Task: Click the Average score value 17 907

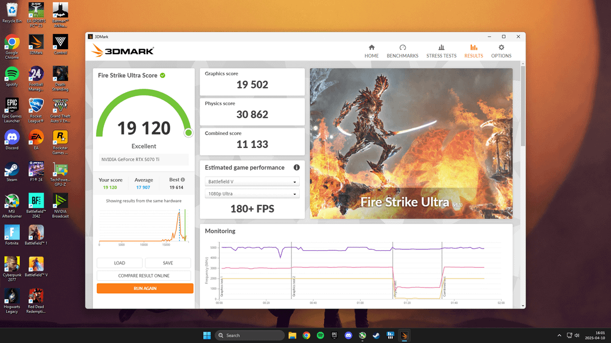Action: (143, 187)
